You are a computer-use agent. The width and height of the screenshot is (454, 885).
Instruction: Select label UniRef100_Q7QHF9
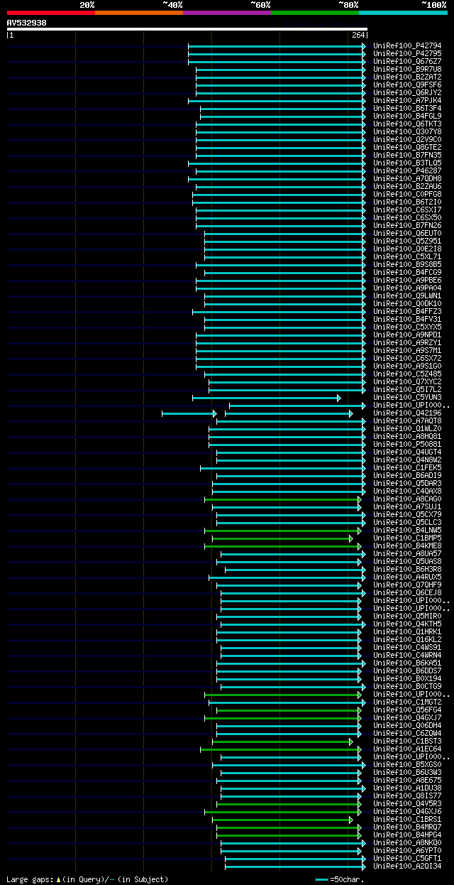(x=407, y=585)
